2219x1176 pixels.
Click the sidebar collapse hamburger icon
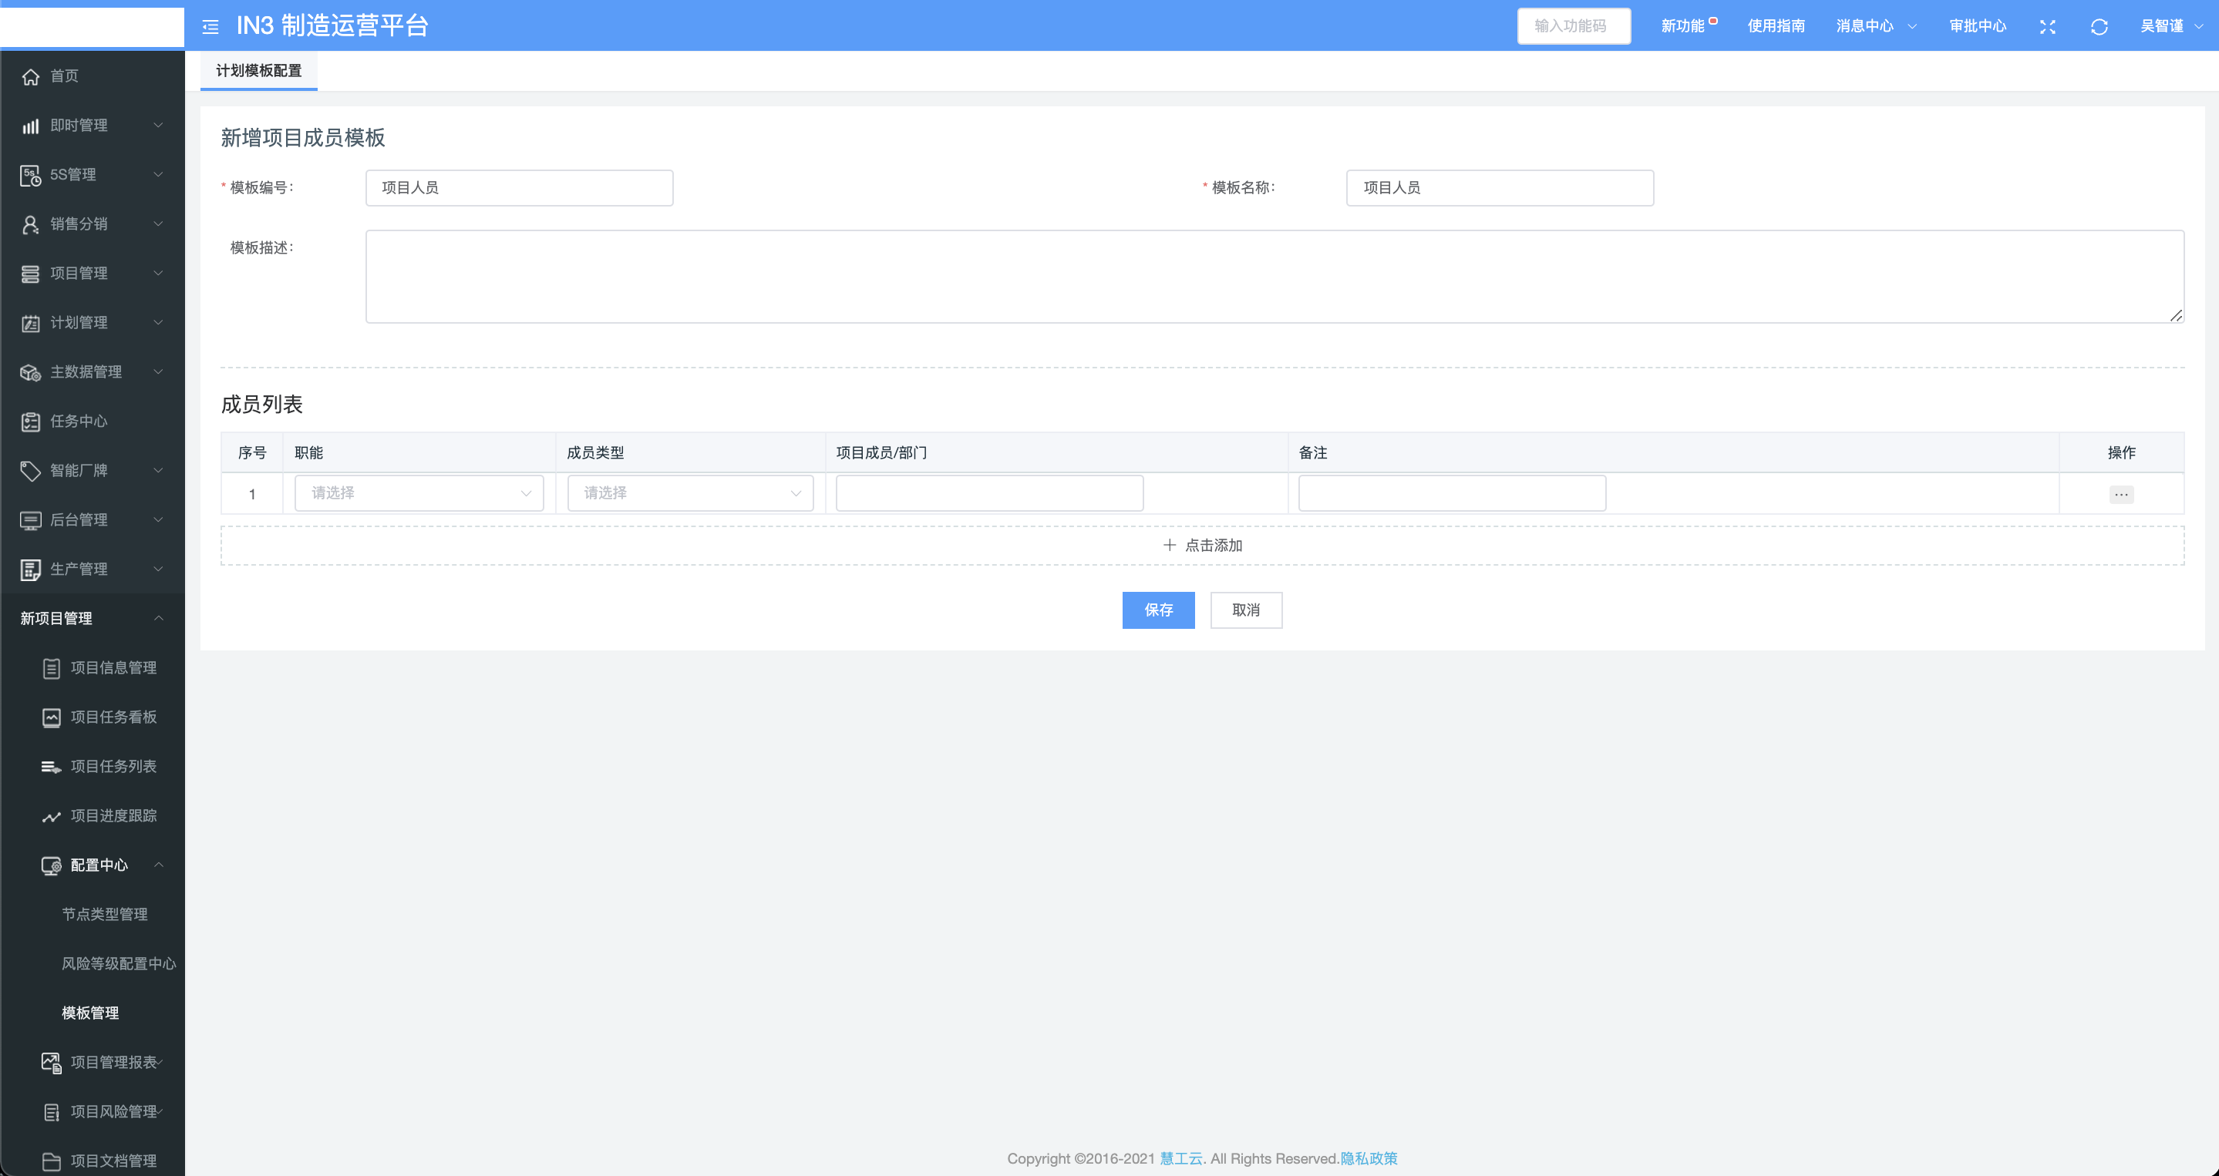click(210, 27)
